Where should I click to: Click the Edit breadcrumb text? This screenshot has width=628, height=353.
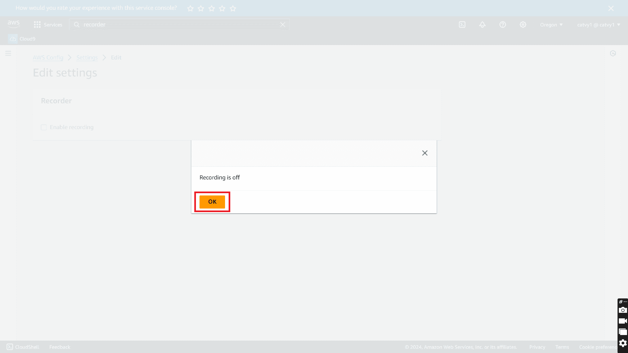[116, 58]
